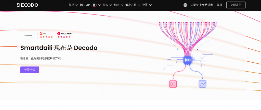Open the 解决方案 menu
The image size is (261, 110).
(x=131, y=5)
